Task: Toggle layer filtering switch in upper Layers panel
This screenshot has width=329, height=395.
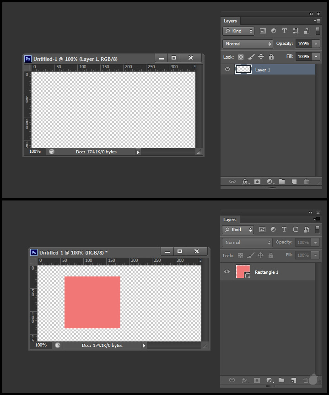Action: coord(318,31)
